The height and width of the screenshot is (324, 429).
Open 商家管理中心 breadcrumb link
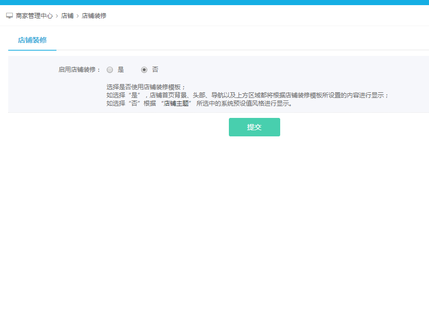pyautogui.click(x=34, y=16)
